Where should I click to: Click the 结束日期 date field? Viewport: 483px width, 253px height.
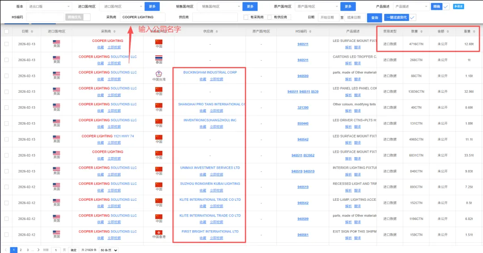click(x=355, y=17)
